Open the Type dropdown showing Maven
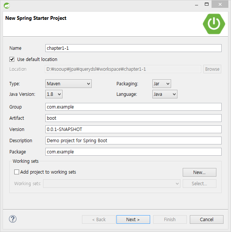 69,83
